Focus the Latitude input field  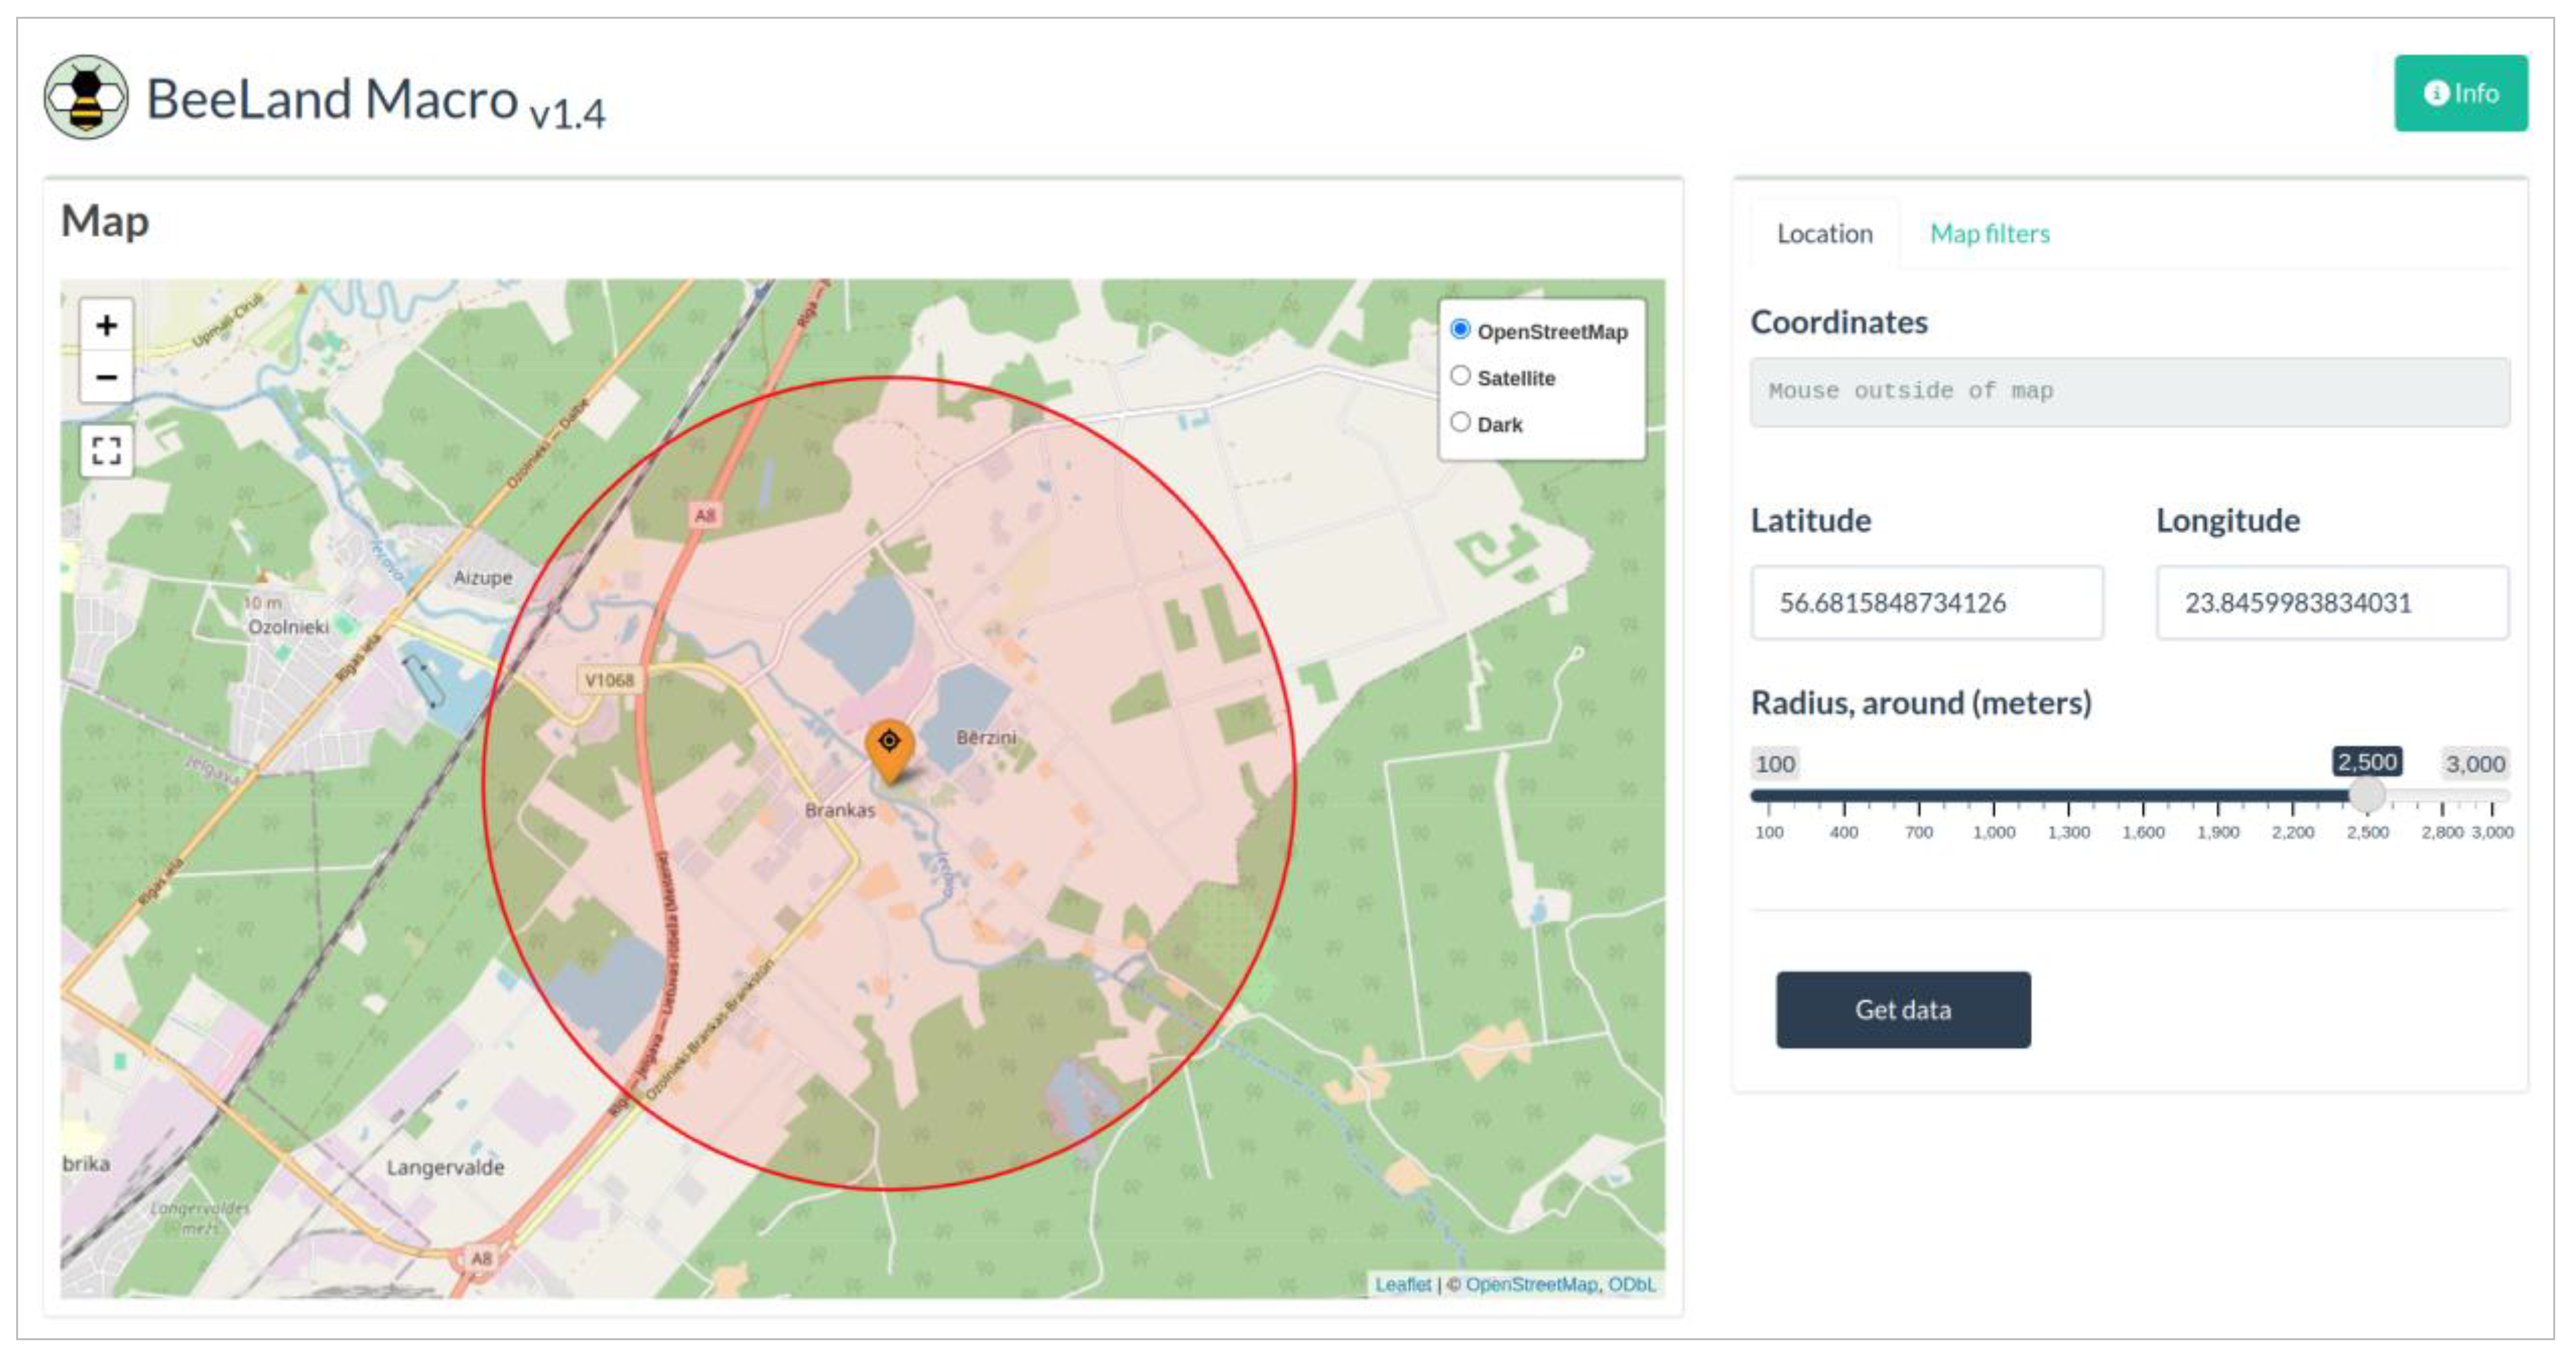pos(1926,603)
